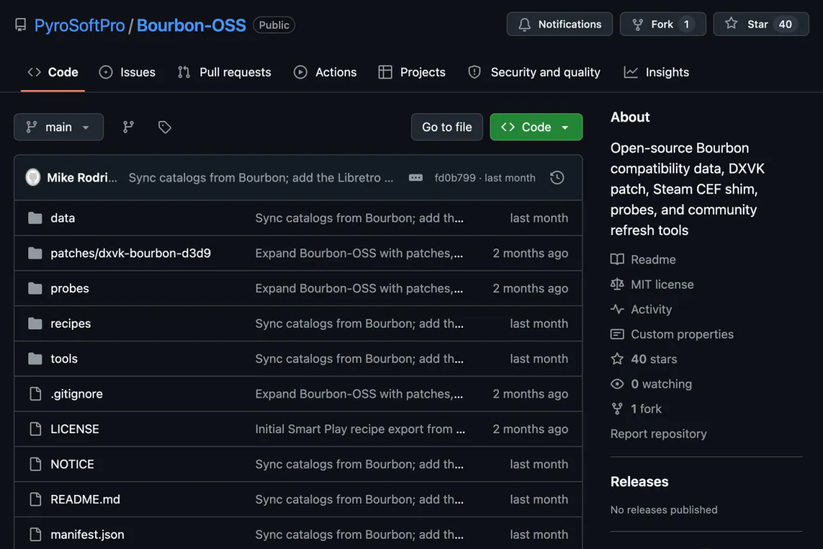Switch to the Issues tab

[x=127, y=72]
